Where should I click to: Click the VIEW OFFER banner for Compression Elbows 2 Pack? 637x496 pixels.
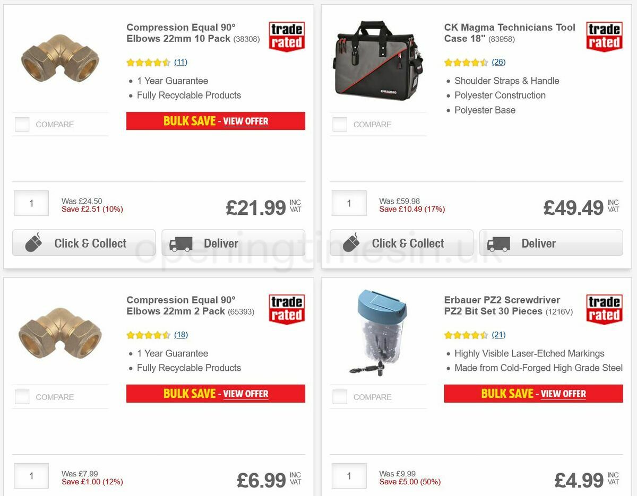[246, 394]
